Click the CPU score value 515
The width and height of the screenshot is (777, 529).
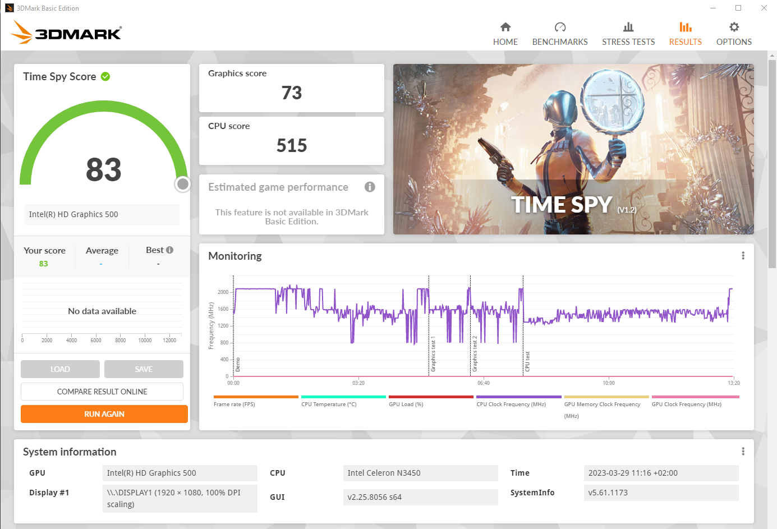(292, 145)
